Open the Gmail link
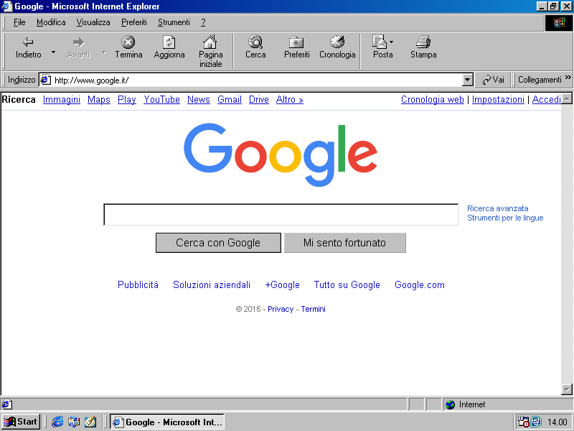 coord(230,100)
